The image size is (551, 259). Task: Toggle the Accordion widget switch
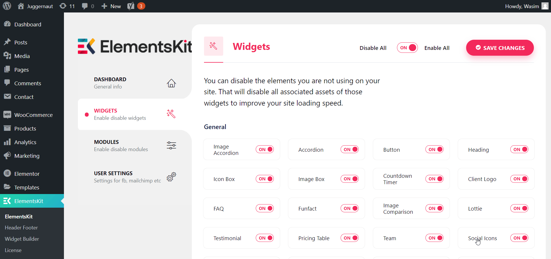coord(350,149)
